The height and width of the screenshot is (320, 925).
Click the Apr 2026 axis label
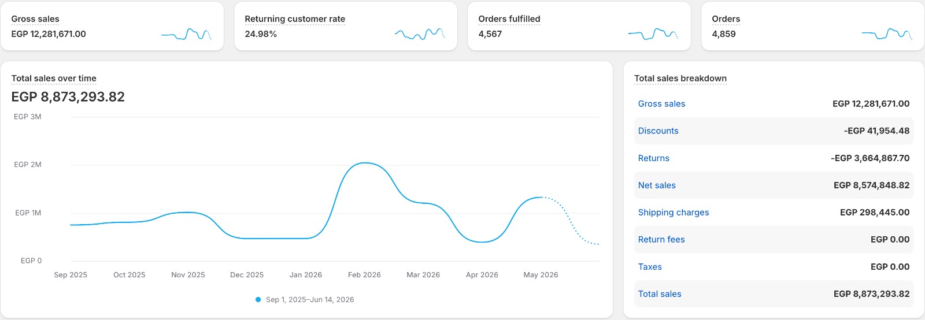click(482, 275)
